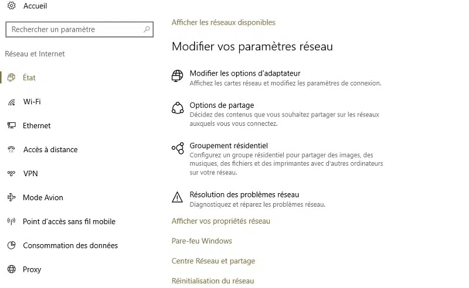Open Wi-Fi via its signal icon
Screen dimensions: 469x288
pyautogui.click(x=11, y=102)
